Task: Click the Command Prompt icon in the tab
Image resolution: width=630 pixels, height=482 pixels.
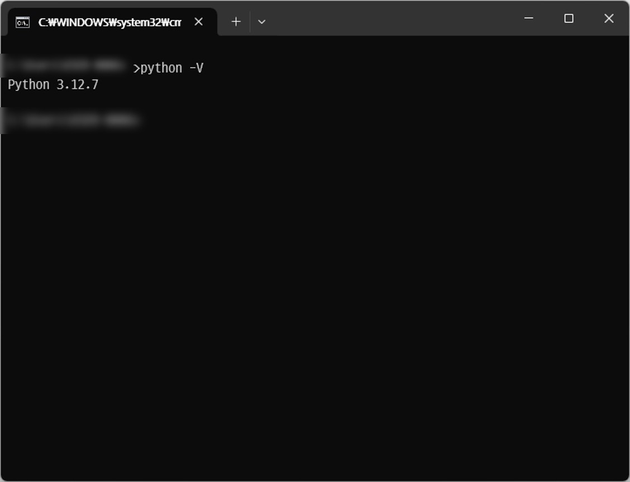Action: click(x=22, y=22)
